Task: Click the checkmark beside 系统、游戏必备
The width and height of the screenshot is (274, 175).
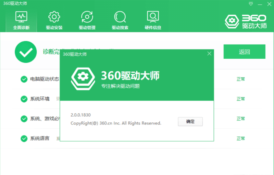Action: (24, 119)
